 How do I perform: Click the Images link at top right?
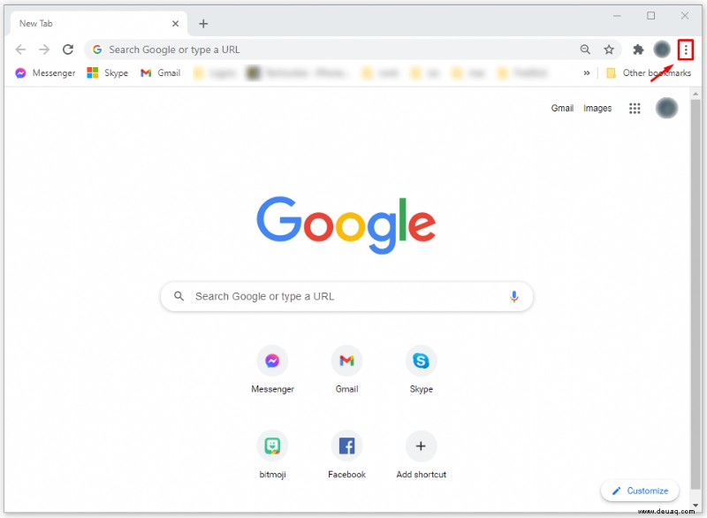click(597, 108)
